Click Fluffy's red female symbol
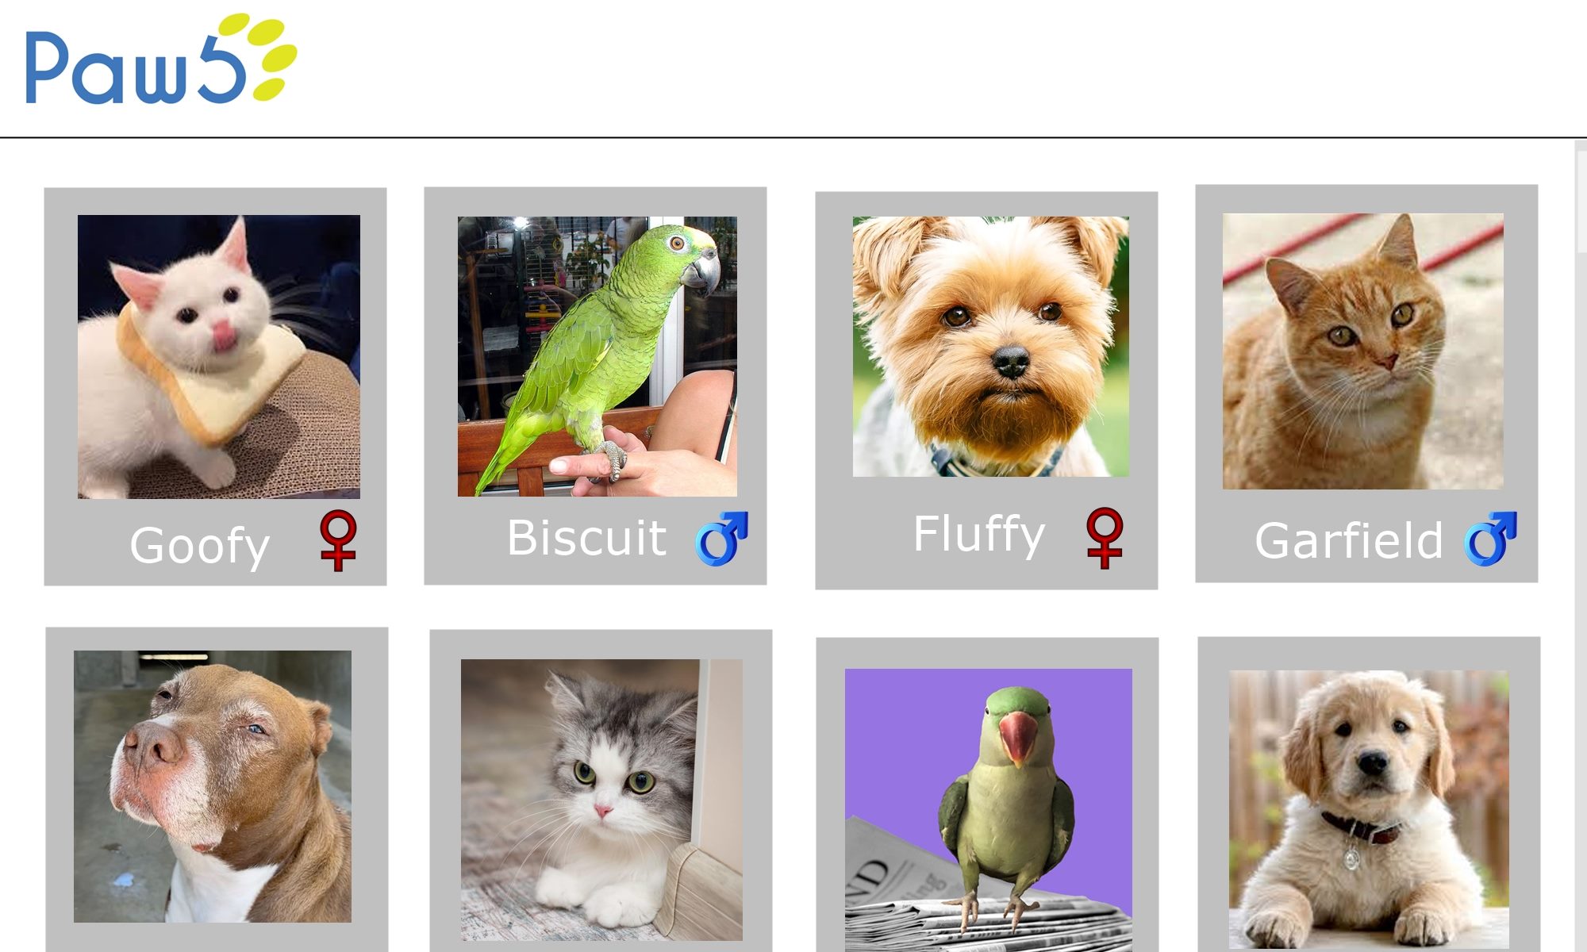 point(1105,537)
